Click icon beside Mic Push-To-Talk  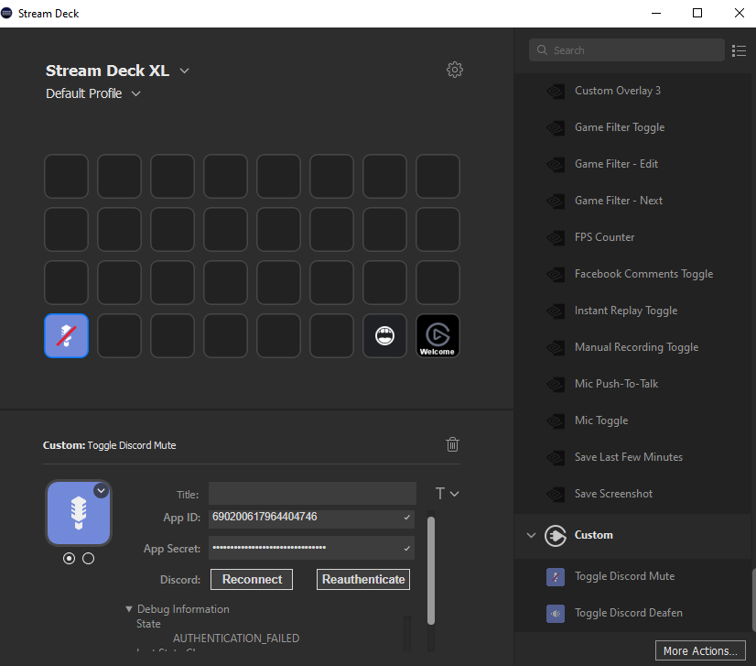[x=556, y=385]
